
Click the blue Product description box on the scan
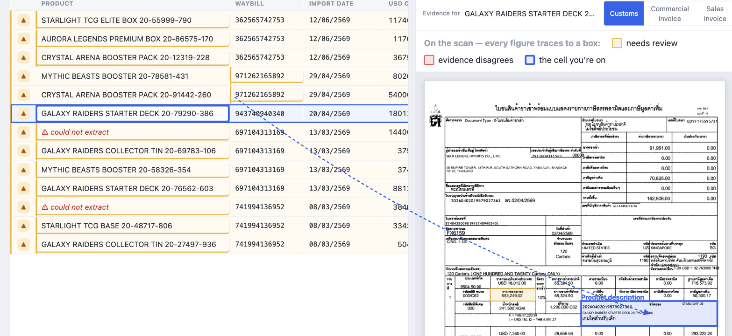[x=649, y=313]
